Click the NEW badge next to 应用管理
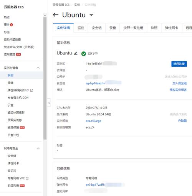 (18, 54)
